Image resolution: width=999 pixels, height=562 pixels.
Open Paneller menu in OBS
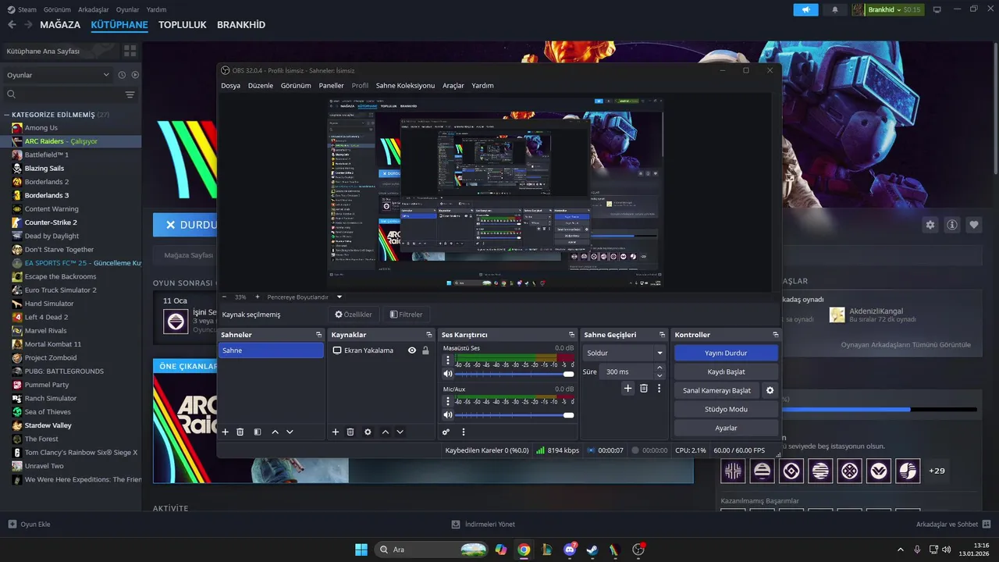331,86
